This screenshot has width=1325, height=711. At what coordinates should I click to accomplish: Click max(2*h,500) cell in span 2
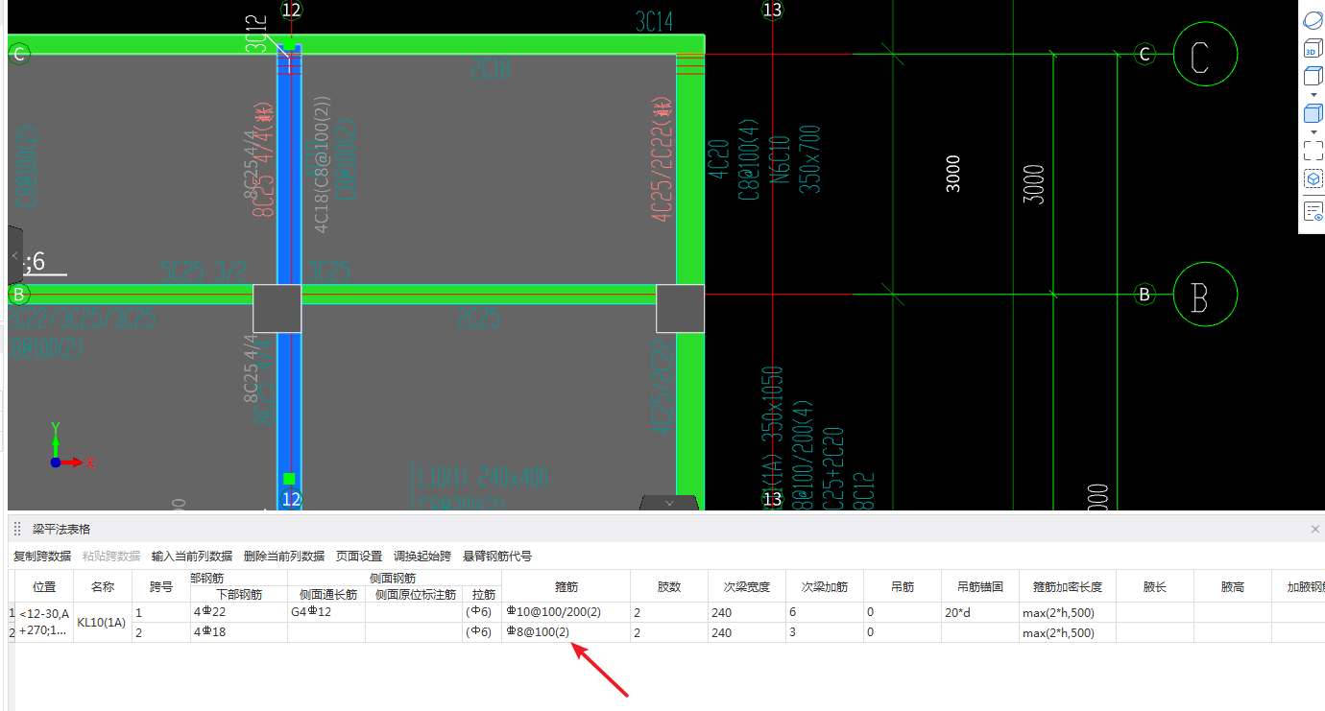point(1068,632)
